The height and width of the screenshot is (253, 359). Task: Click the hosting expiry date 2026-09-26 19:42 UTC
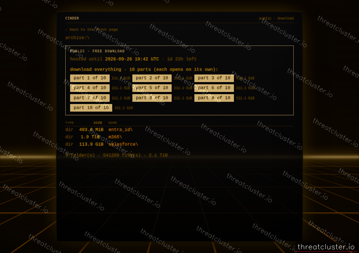[132, 59]
